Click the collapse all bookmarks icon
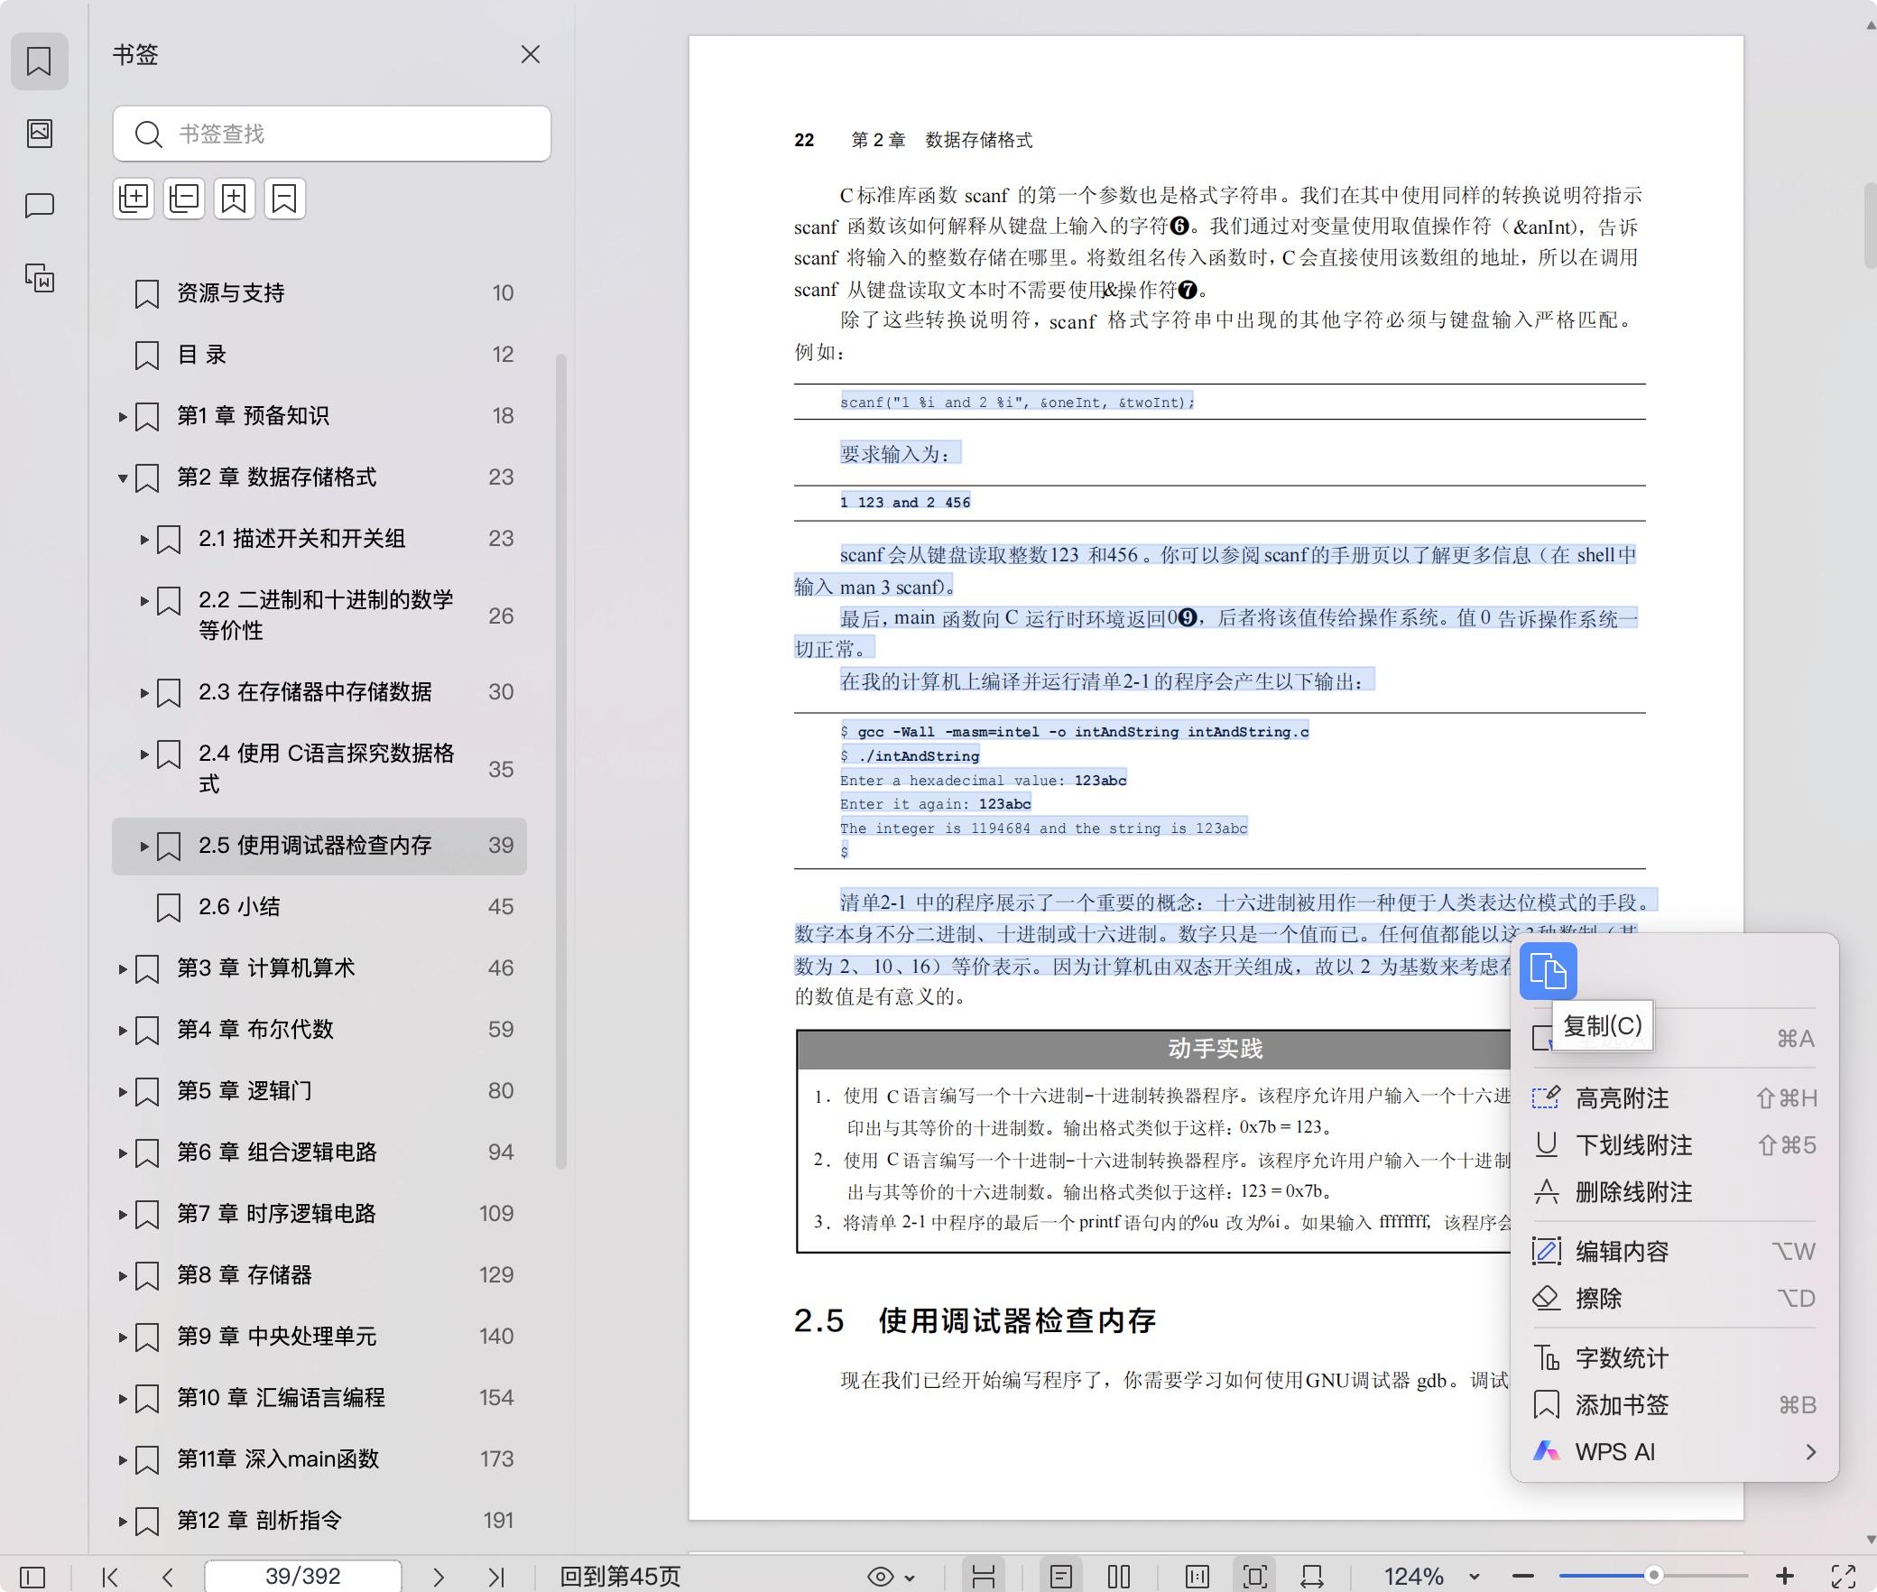Screen dimensions: 1877x1592 (x=184, y=199)
